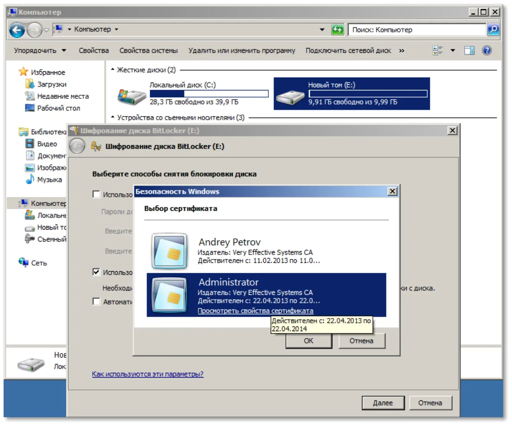The height and width of the screenshot is (426, 512).
Task: Click the Музыка note icon in sidebar
Action: [x=30, y=179]
